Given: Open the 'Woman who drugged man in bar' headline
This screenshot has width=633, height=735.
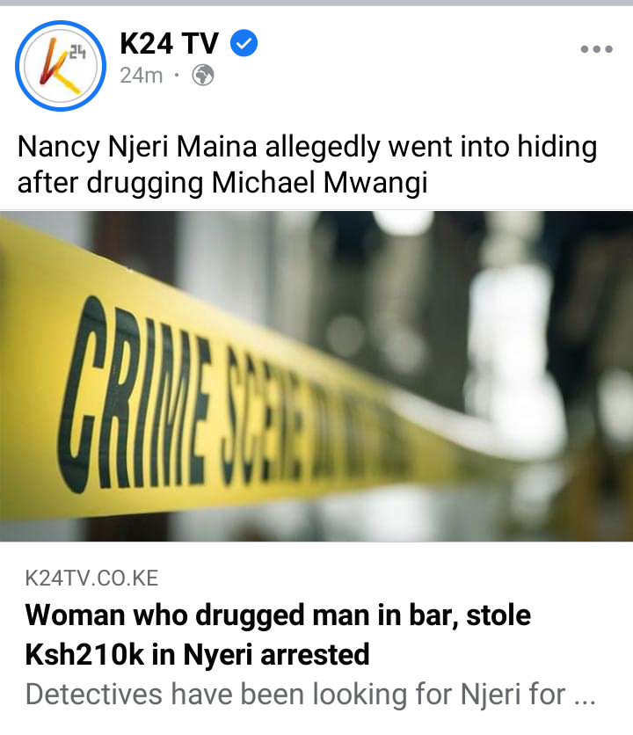Looking at the screenshot, I should (278, 615).
